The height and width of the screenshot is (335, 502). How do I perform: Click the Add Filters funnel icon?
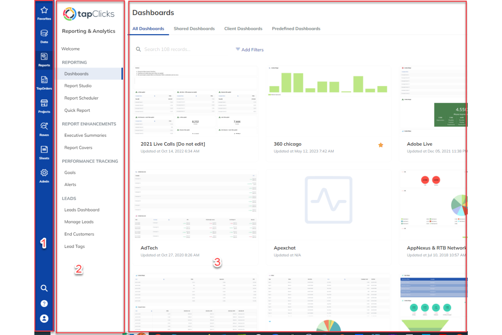[x=238, y=50]
